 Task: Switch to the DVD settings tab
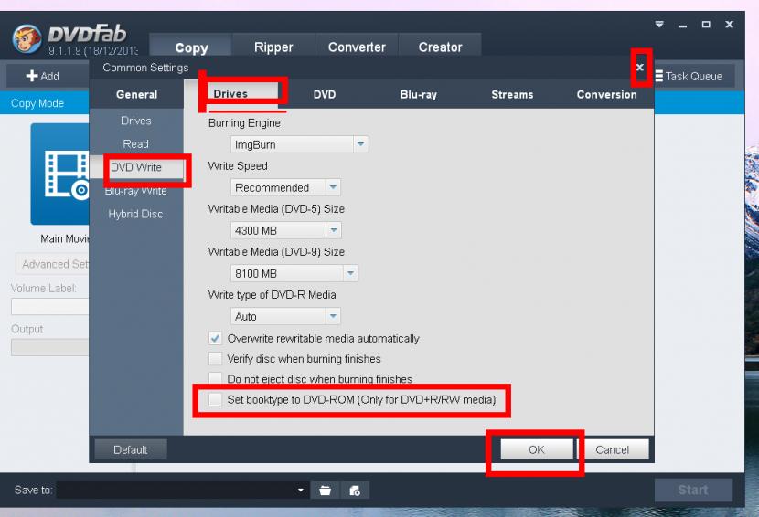tap(325, 94)
